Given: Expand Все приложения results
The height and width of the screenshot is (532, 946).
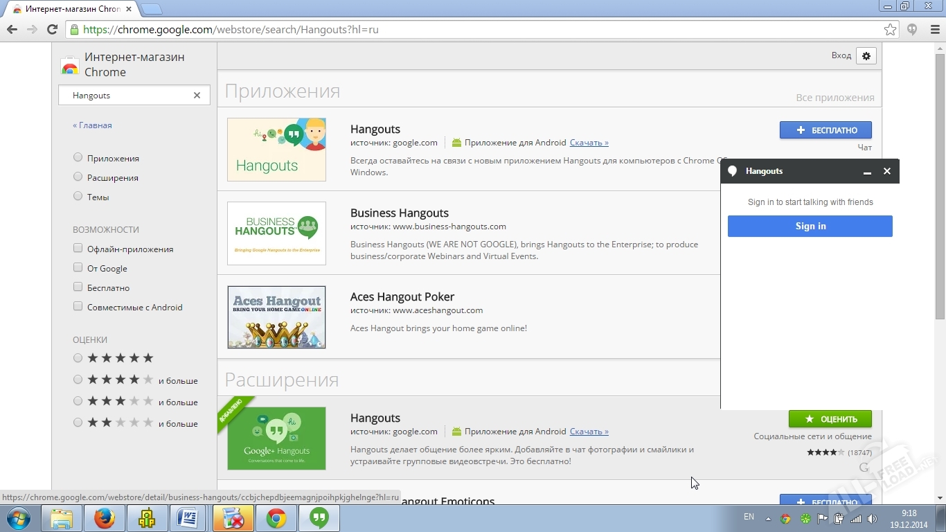Looking at the screenshot, I should click(x=835, y=97).
